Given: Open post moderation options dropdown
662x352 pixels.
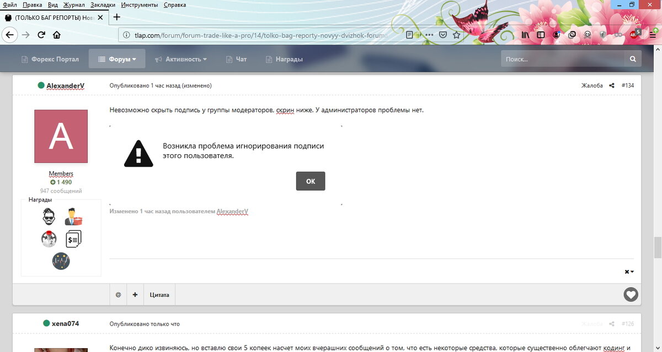Looking at the screenshot, I should (629, 272).
